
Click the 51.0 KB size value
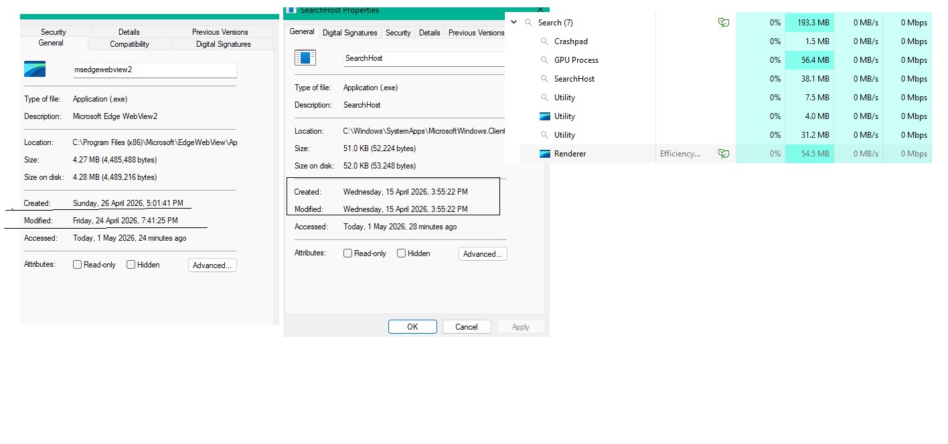click(x=380, y=148)
